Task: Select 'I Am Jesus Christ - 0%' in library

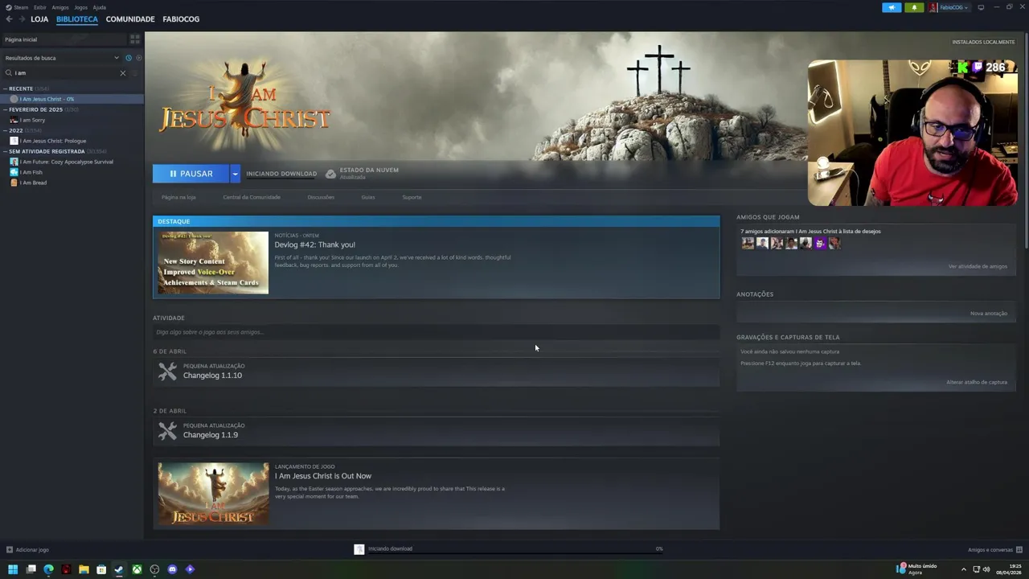Action: coord(72,99)
